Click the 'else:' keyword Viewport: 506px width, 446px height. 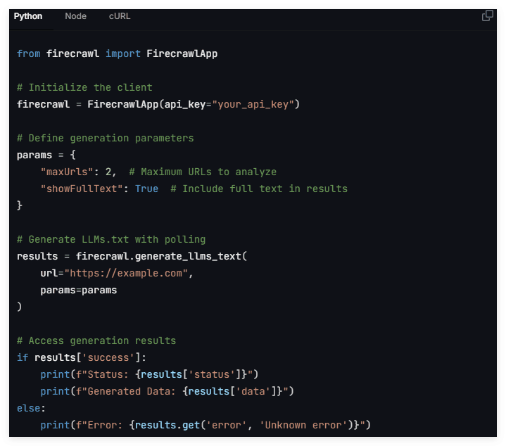31,408
